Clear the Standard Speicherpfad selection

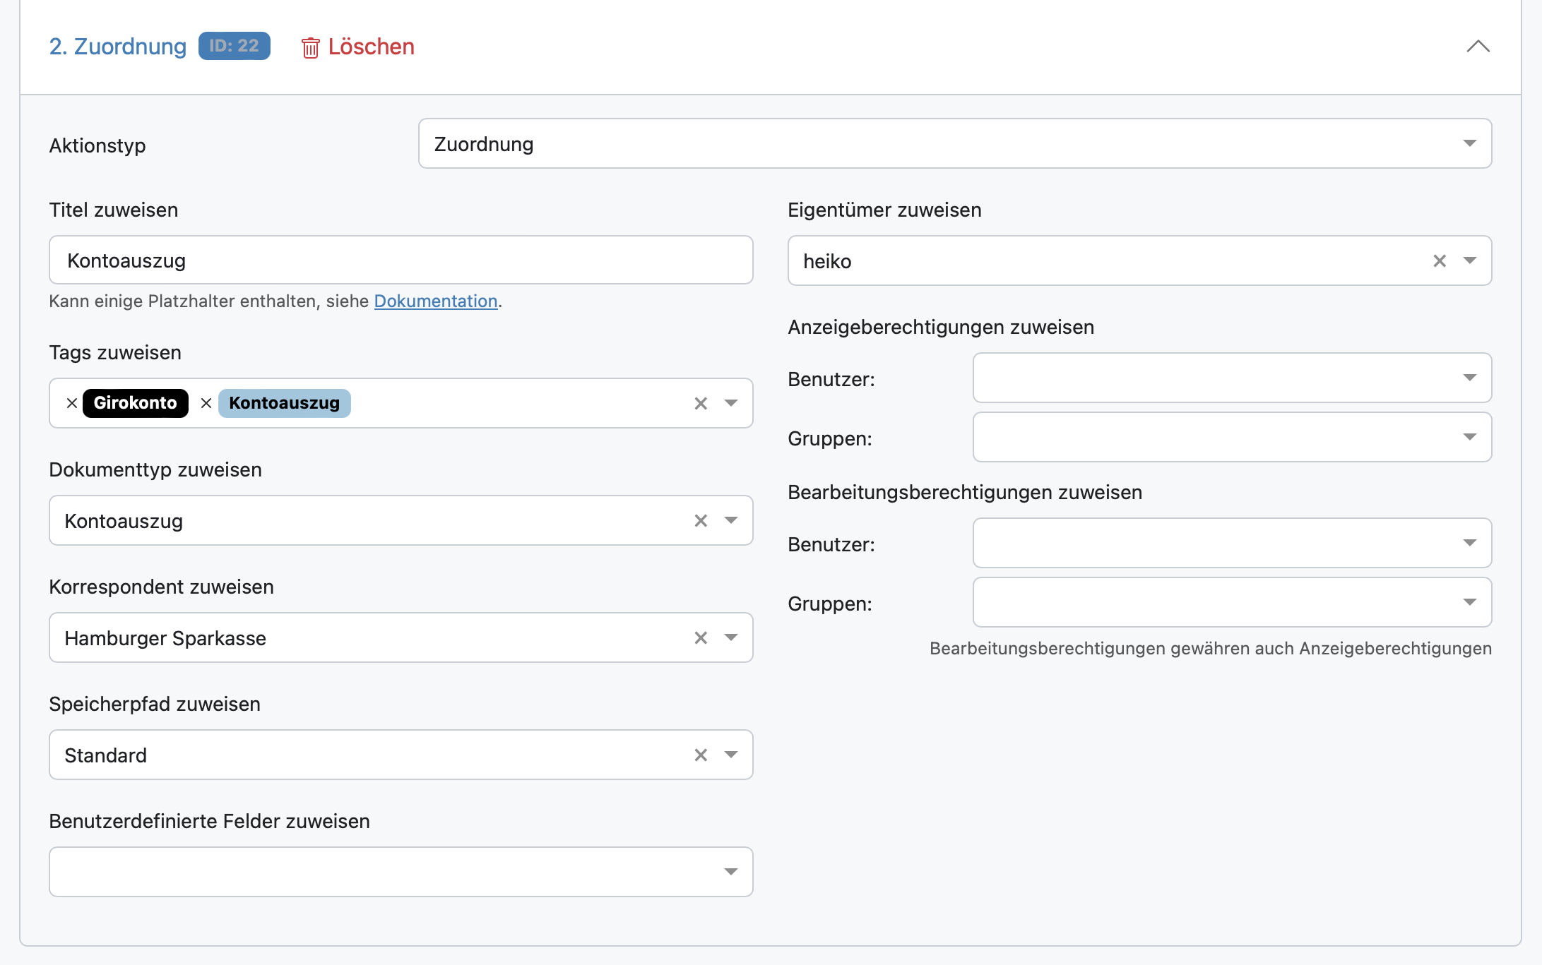(701, 755)
